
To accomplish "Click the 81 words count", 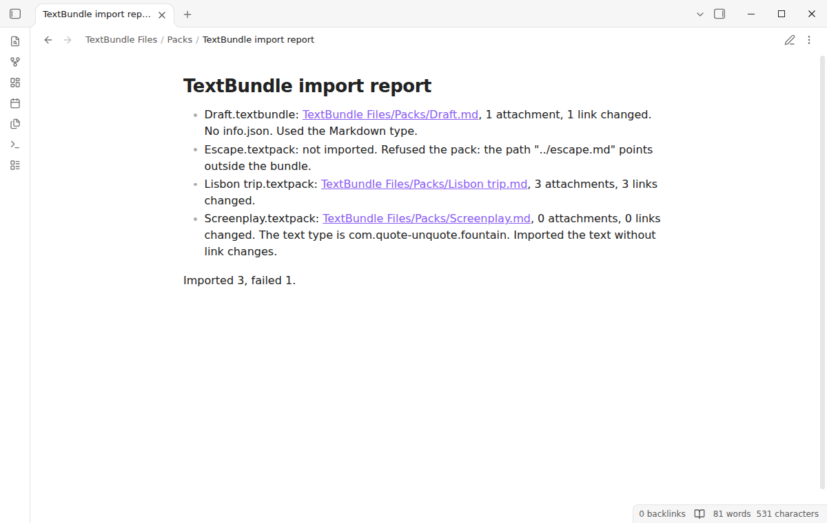I will tap(732, 514).
